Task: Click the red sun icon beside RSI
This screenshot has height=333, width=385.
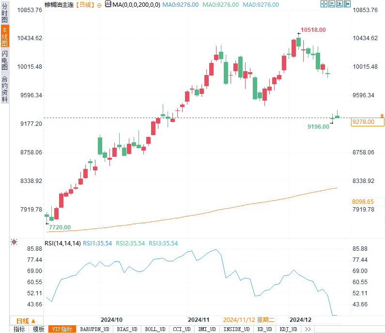Action: [14, 242]
